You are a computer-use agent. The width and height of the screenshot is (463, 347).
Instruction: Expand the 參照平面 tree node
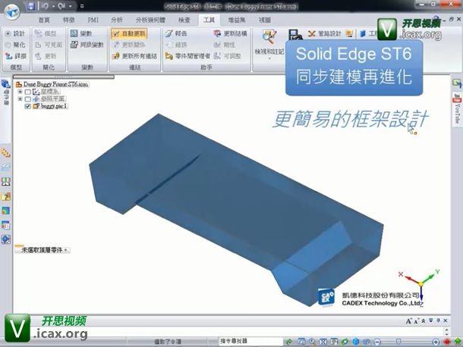click(20, 98)
